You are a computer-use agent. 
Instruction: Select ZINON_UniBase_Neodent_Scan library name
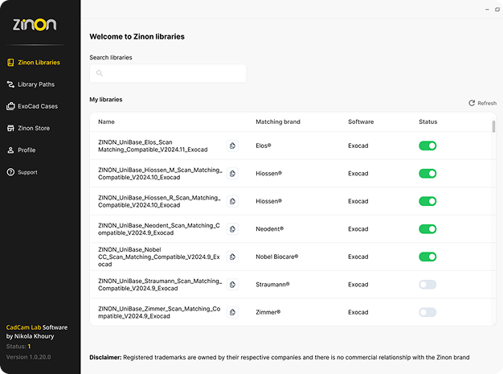[x=159, y=229]
